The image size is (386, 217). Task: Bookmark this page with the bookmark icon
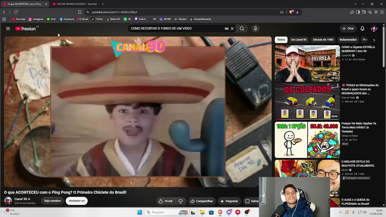coord(80,12)
